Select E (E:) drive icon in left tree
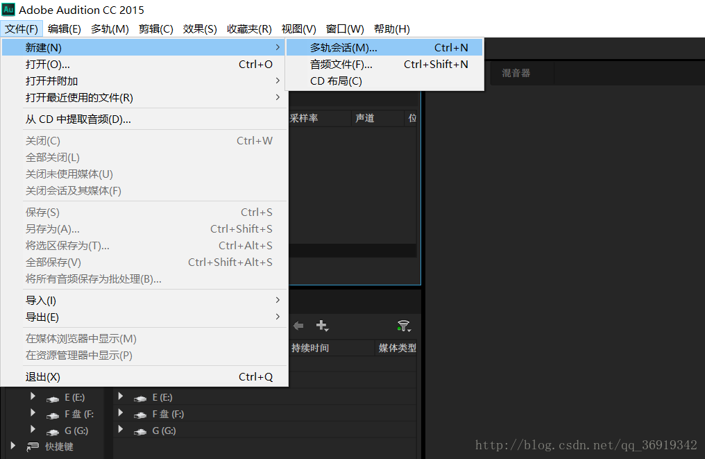This screenshot has width=705, height=459. tap(53, 399)
